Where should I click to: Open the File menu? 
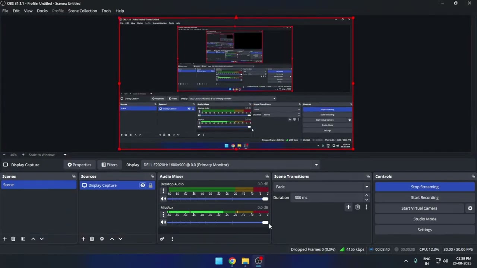pyautogui.click(x=5, y=11)
